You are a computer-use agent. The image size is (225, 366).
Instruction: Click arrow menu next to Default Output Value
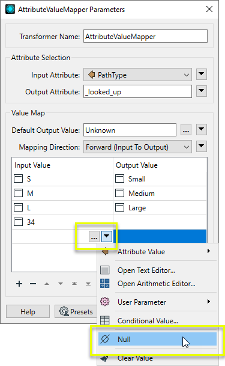point(202,130)
